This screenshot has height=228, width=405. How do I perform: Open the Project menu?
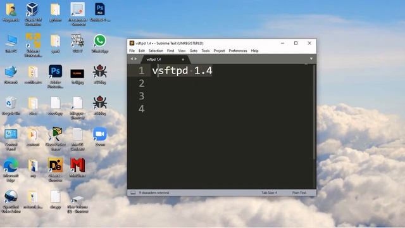pyautogui.click(x=219, y=51)
